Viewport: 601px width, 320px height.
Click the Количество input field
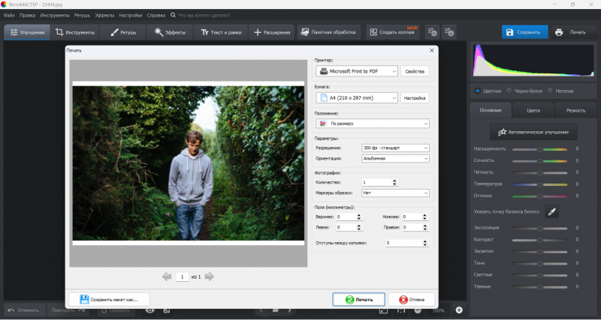(x=376, y=182)
